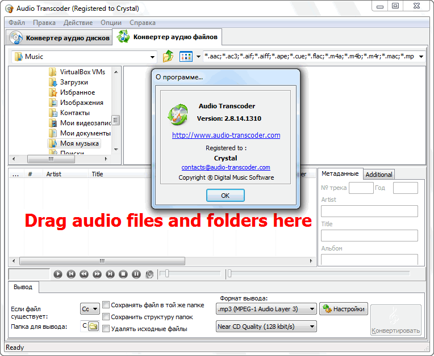Click the playback position slider thumb

pyautogui.click(x=229, y=273)
